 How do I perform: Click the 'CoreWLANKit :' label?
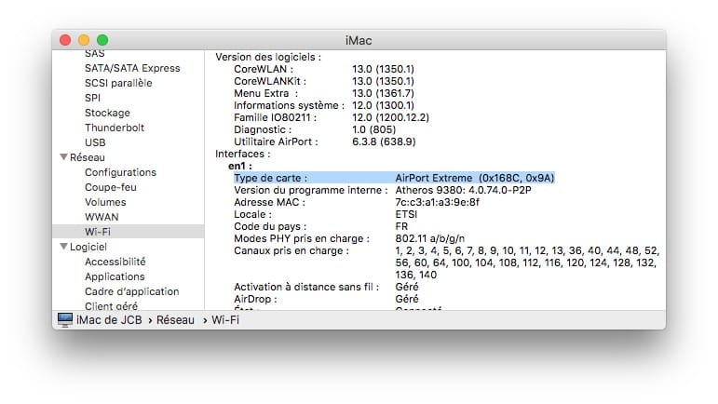[x=270, y=81]
